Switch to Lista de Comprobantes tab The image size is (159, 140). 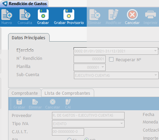click(x=67, y=93)
